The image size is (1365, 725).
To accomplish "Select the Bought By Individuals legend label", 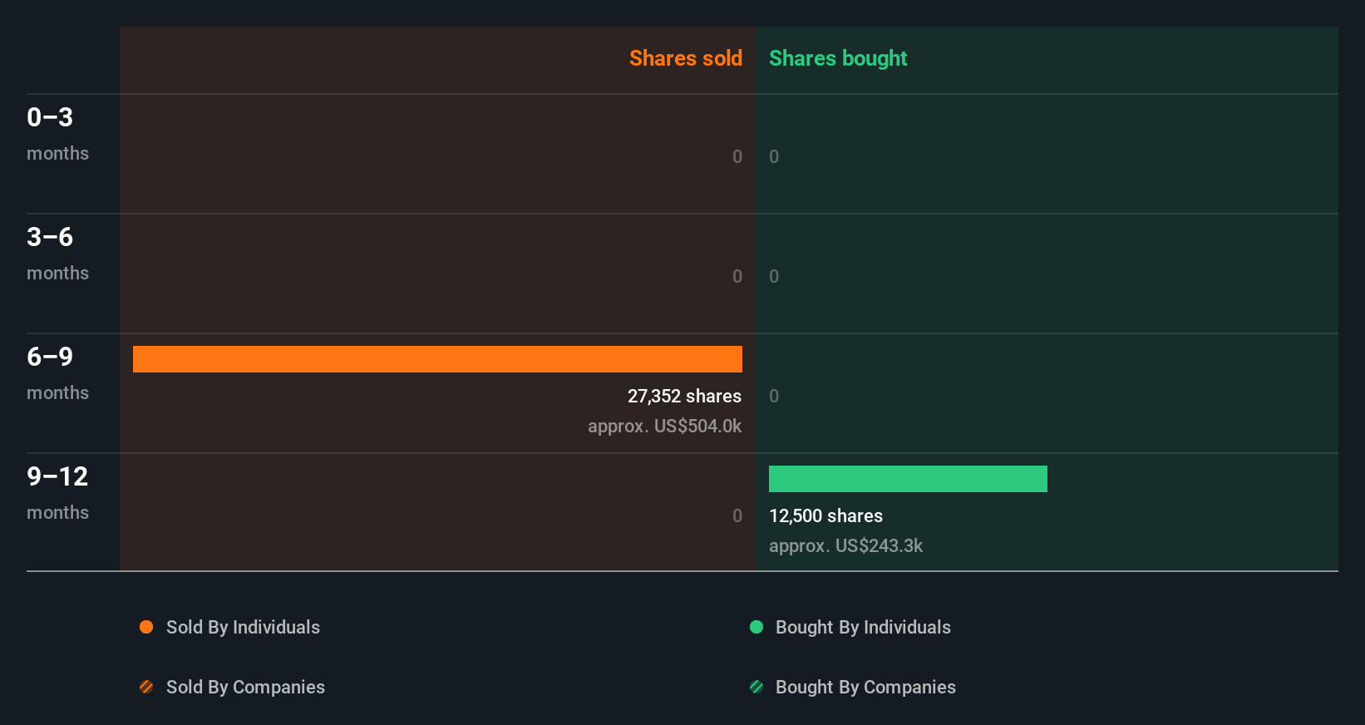I will coord(863,628).
